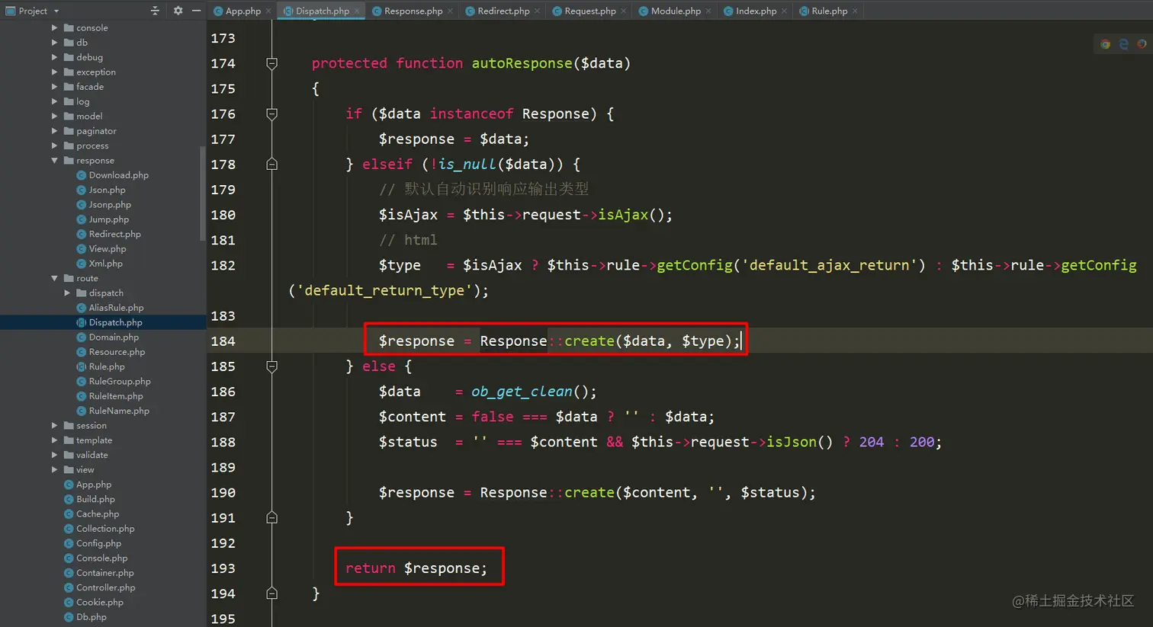The image size is (1153, 627).
Task: Open Jsonp.php in project tree
Action: click(x=104, y=205)
